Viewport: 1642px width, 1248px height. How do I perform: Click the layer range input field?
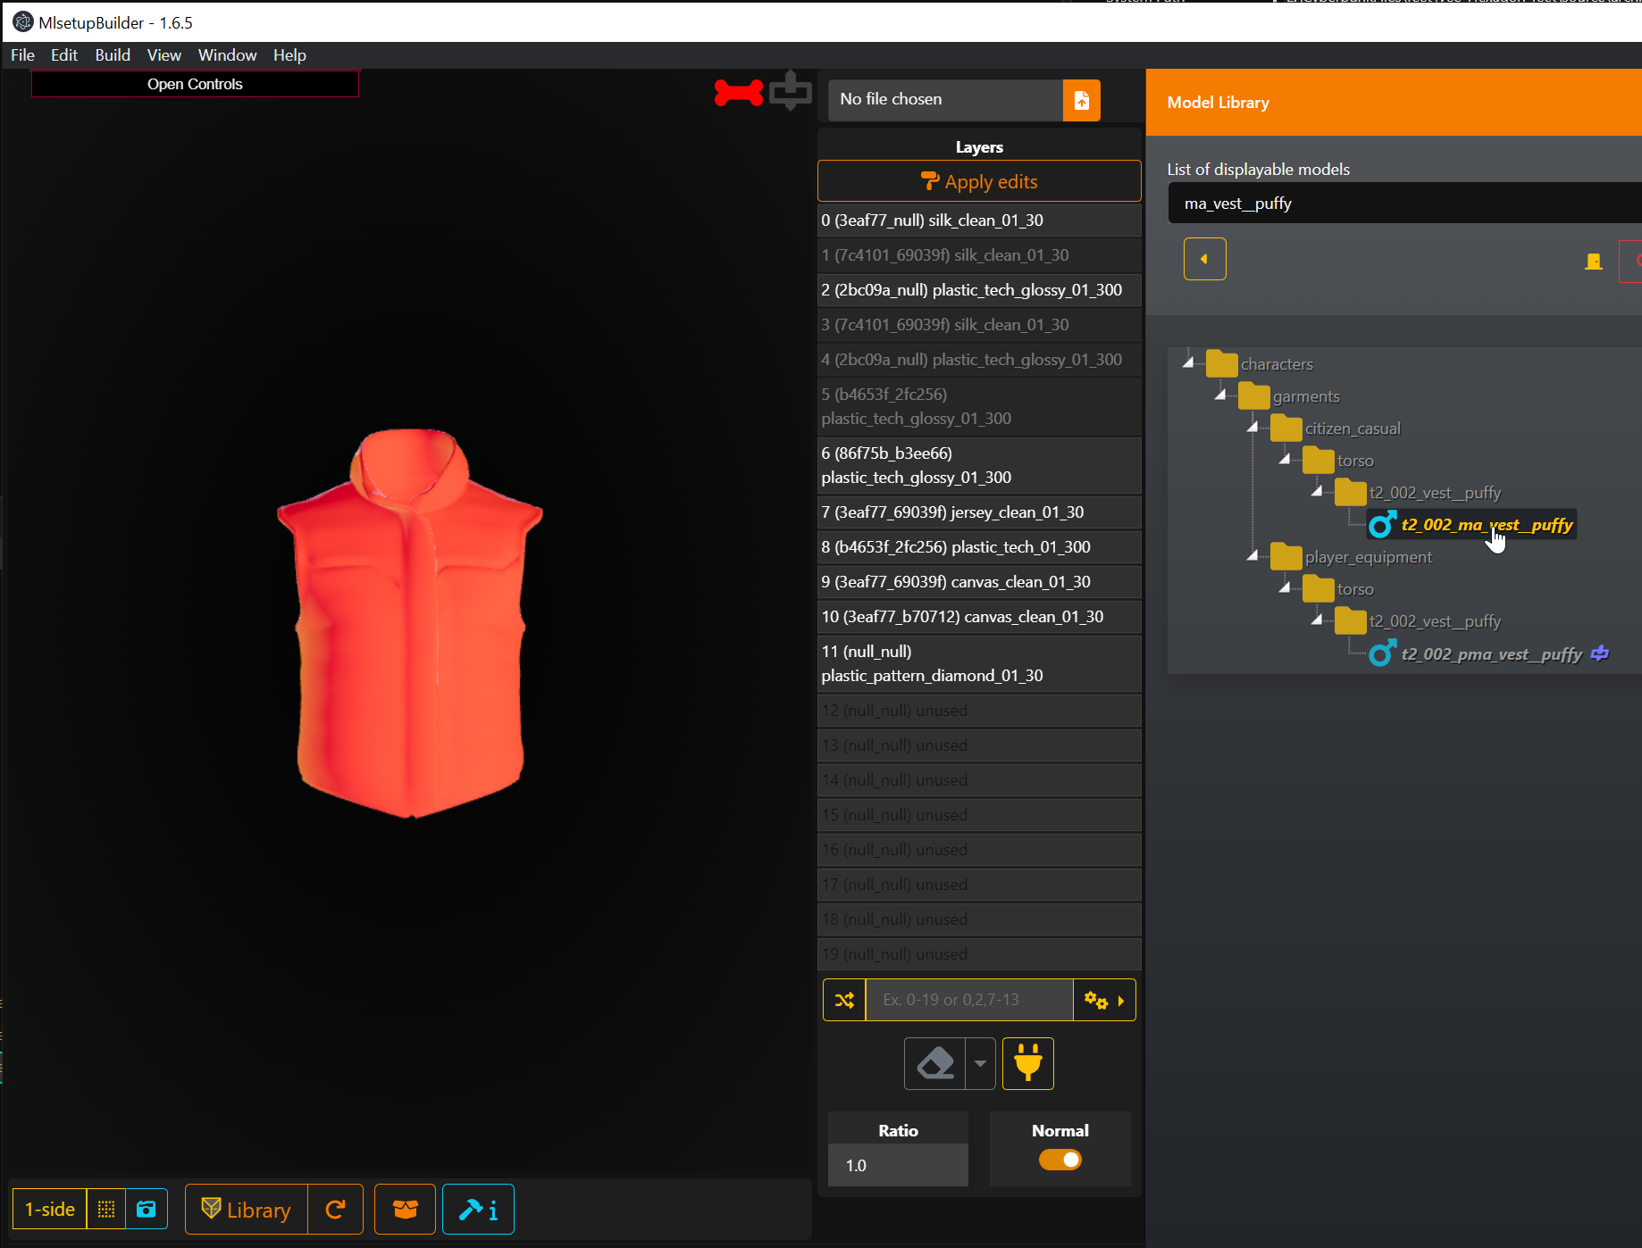(x=969, y=1000)
